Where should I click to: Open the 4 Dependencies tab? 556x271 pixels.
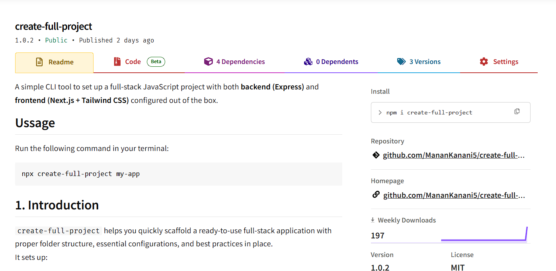240,62
